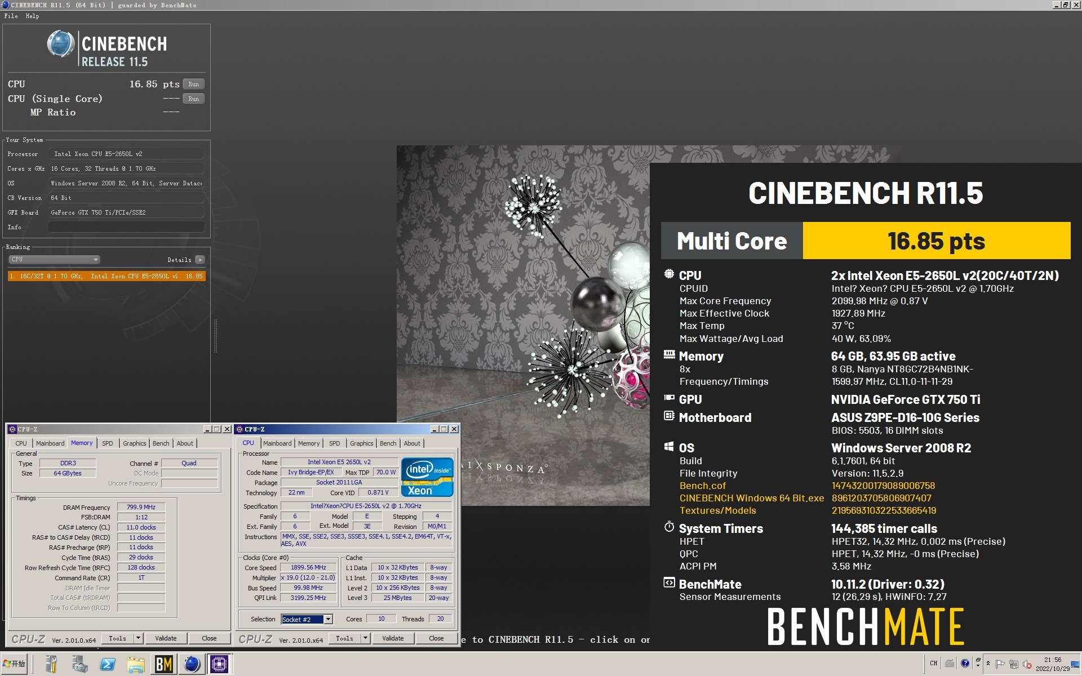Click Validate in left CPU-Z window
The width and height of the screenshot is (1082, 676).
(166, 638)
